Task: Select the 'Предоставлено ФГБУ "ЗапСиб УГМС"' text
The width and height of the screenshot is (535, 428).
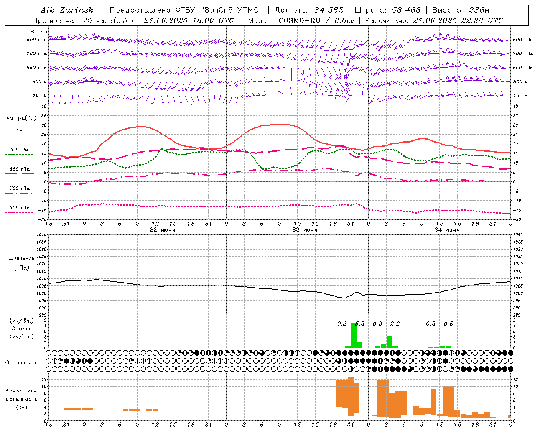Action: [186, 10]
